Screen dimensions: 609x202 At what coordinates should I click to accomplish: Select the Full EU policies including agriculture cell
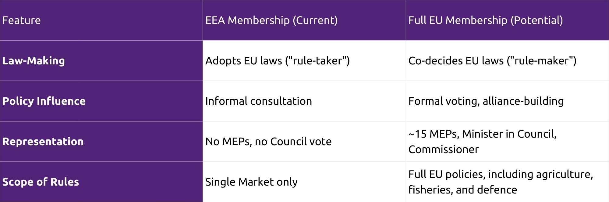tap(507, 182)
